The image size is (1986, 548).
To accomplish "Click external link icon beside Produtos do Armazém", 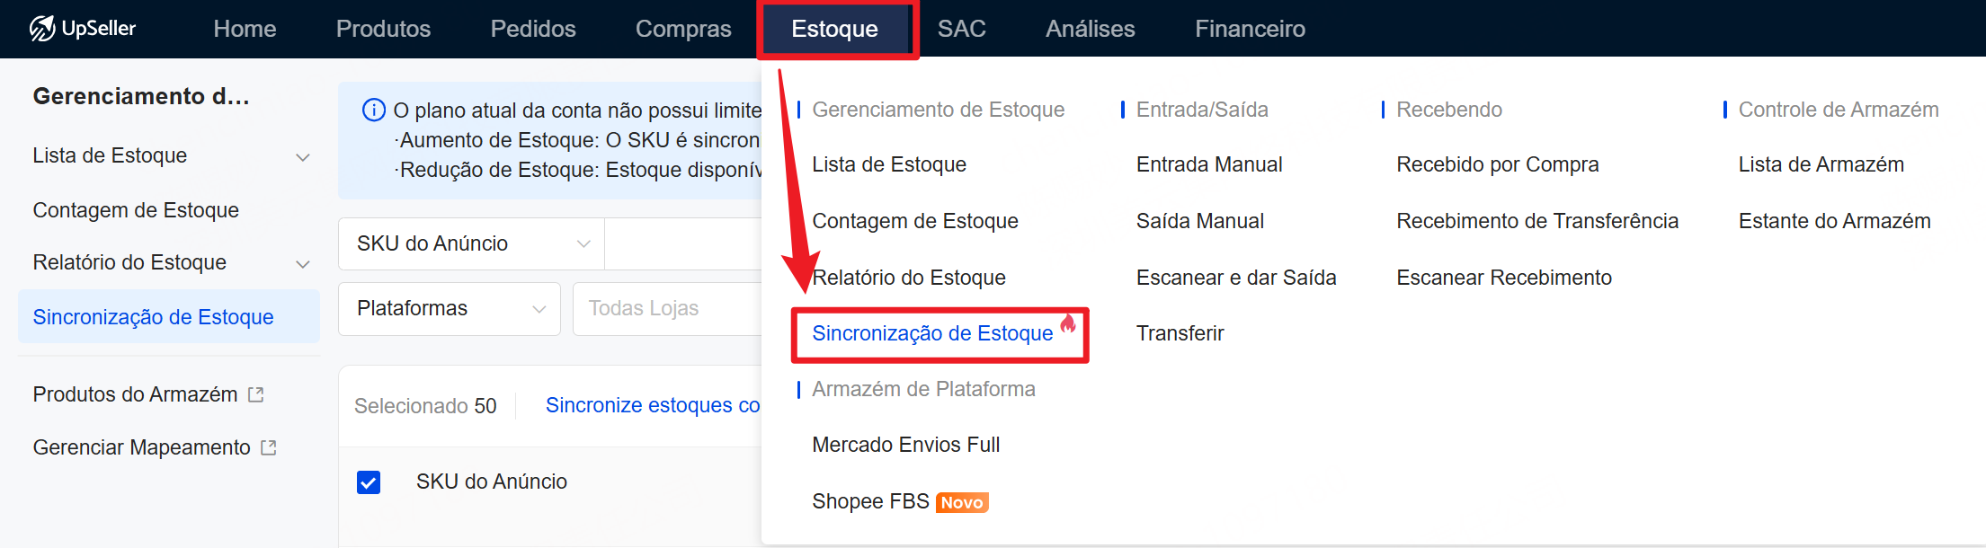I will pyautogui.click(x=256, y=394).
